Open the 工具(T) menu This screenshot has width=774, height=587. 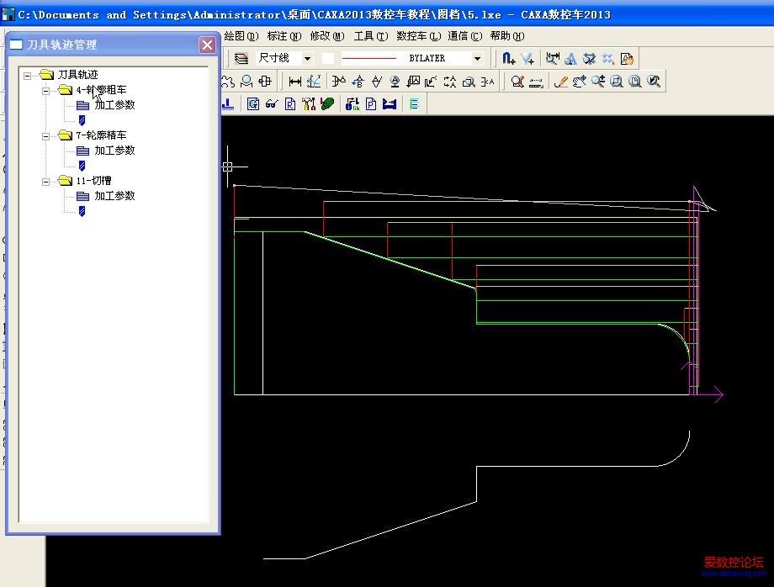(370, 36)
